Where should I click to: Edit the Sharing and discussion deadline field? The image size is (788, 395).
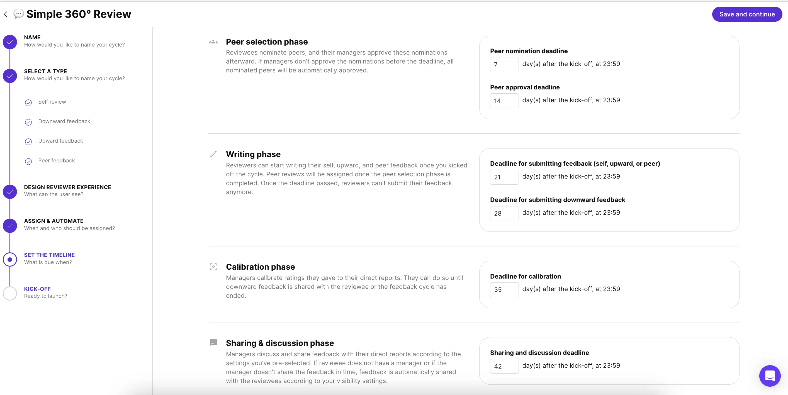(504, 366)
